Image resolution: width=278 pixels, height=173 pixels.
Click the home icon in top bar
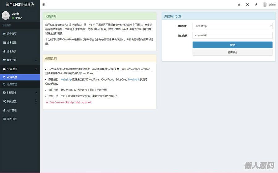tap(239, 5)
